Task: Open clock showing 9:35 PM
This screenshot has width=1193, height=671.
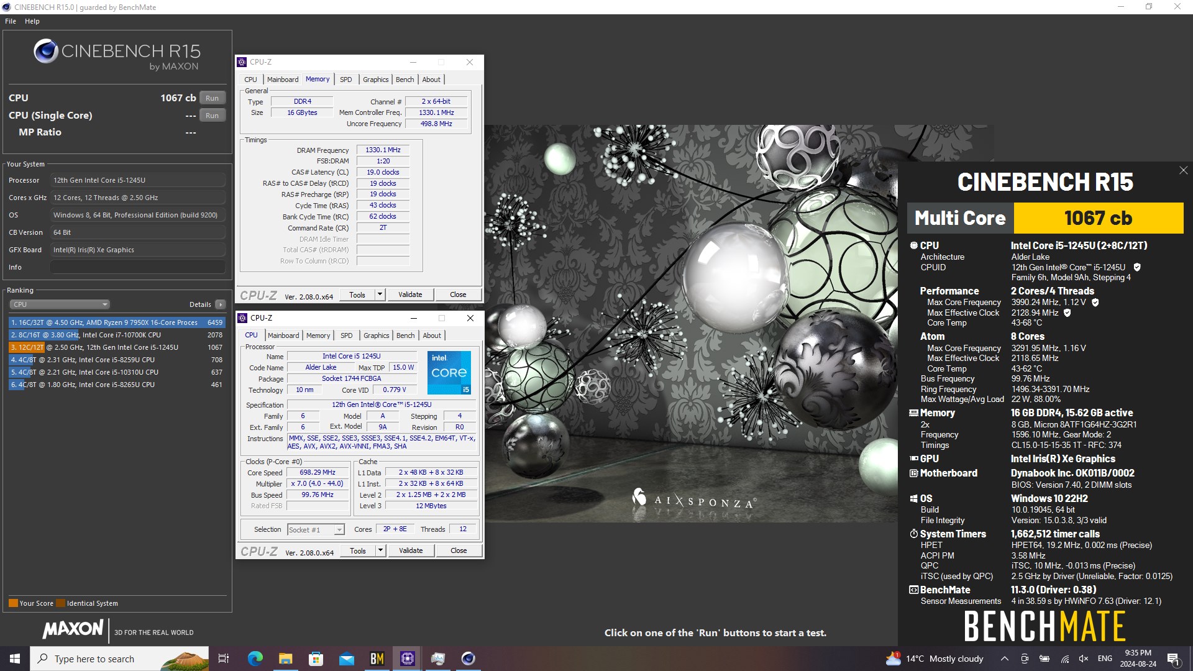Action: pos(1138,659)
